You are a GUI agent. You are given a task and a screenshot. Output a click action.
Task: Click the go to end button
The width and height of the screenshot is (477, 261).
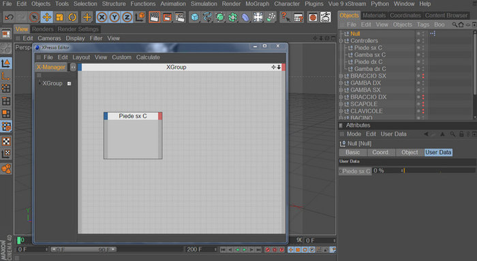point(258,249)
